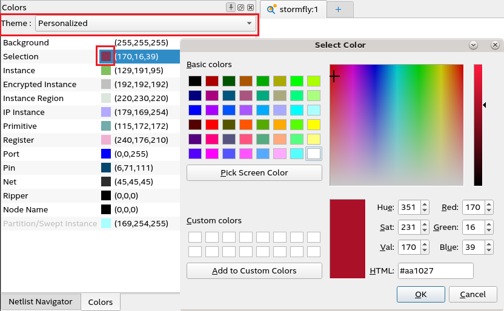Pin the Colors panel
Viewport: 504px width, 311px height.
[231, 8]
